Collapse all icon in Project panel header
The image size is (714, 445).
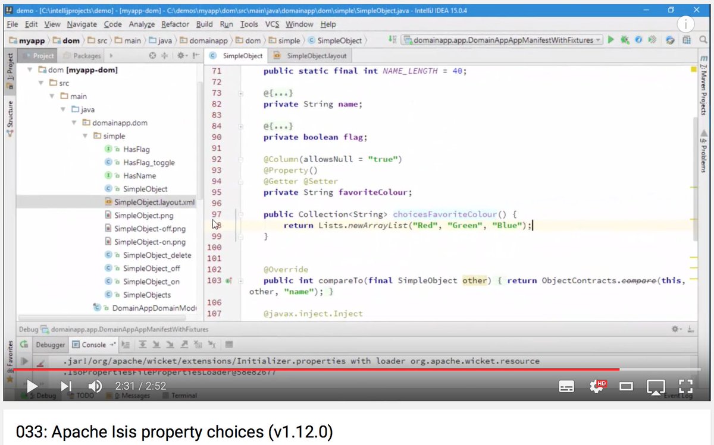(165, 56)
